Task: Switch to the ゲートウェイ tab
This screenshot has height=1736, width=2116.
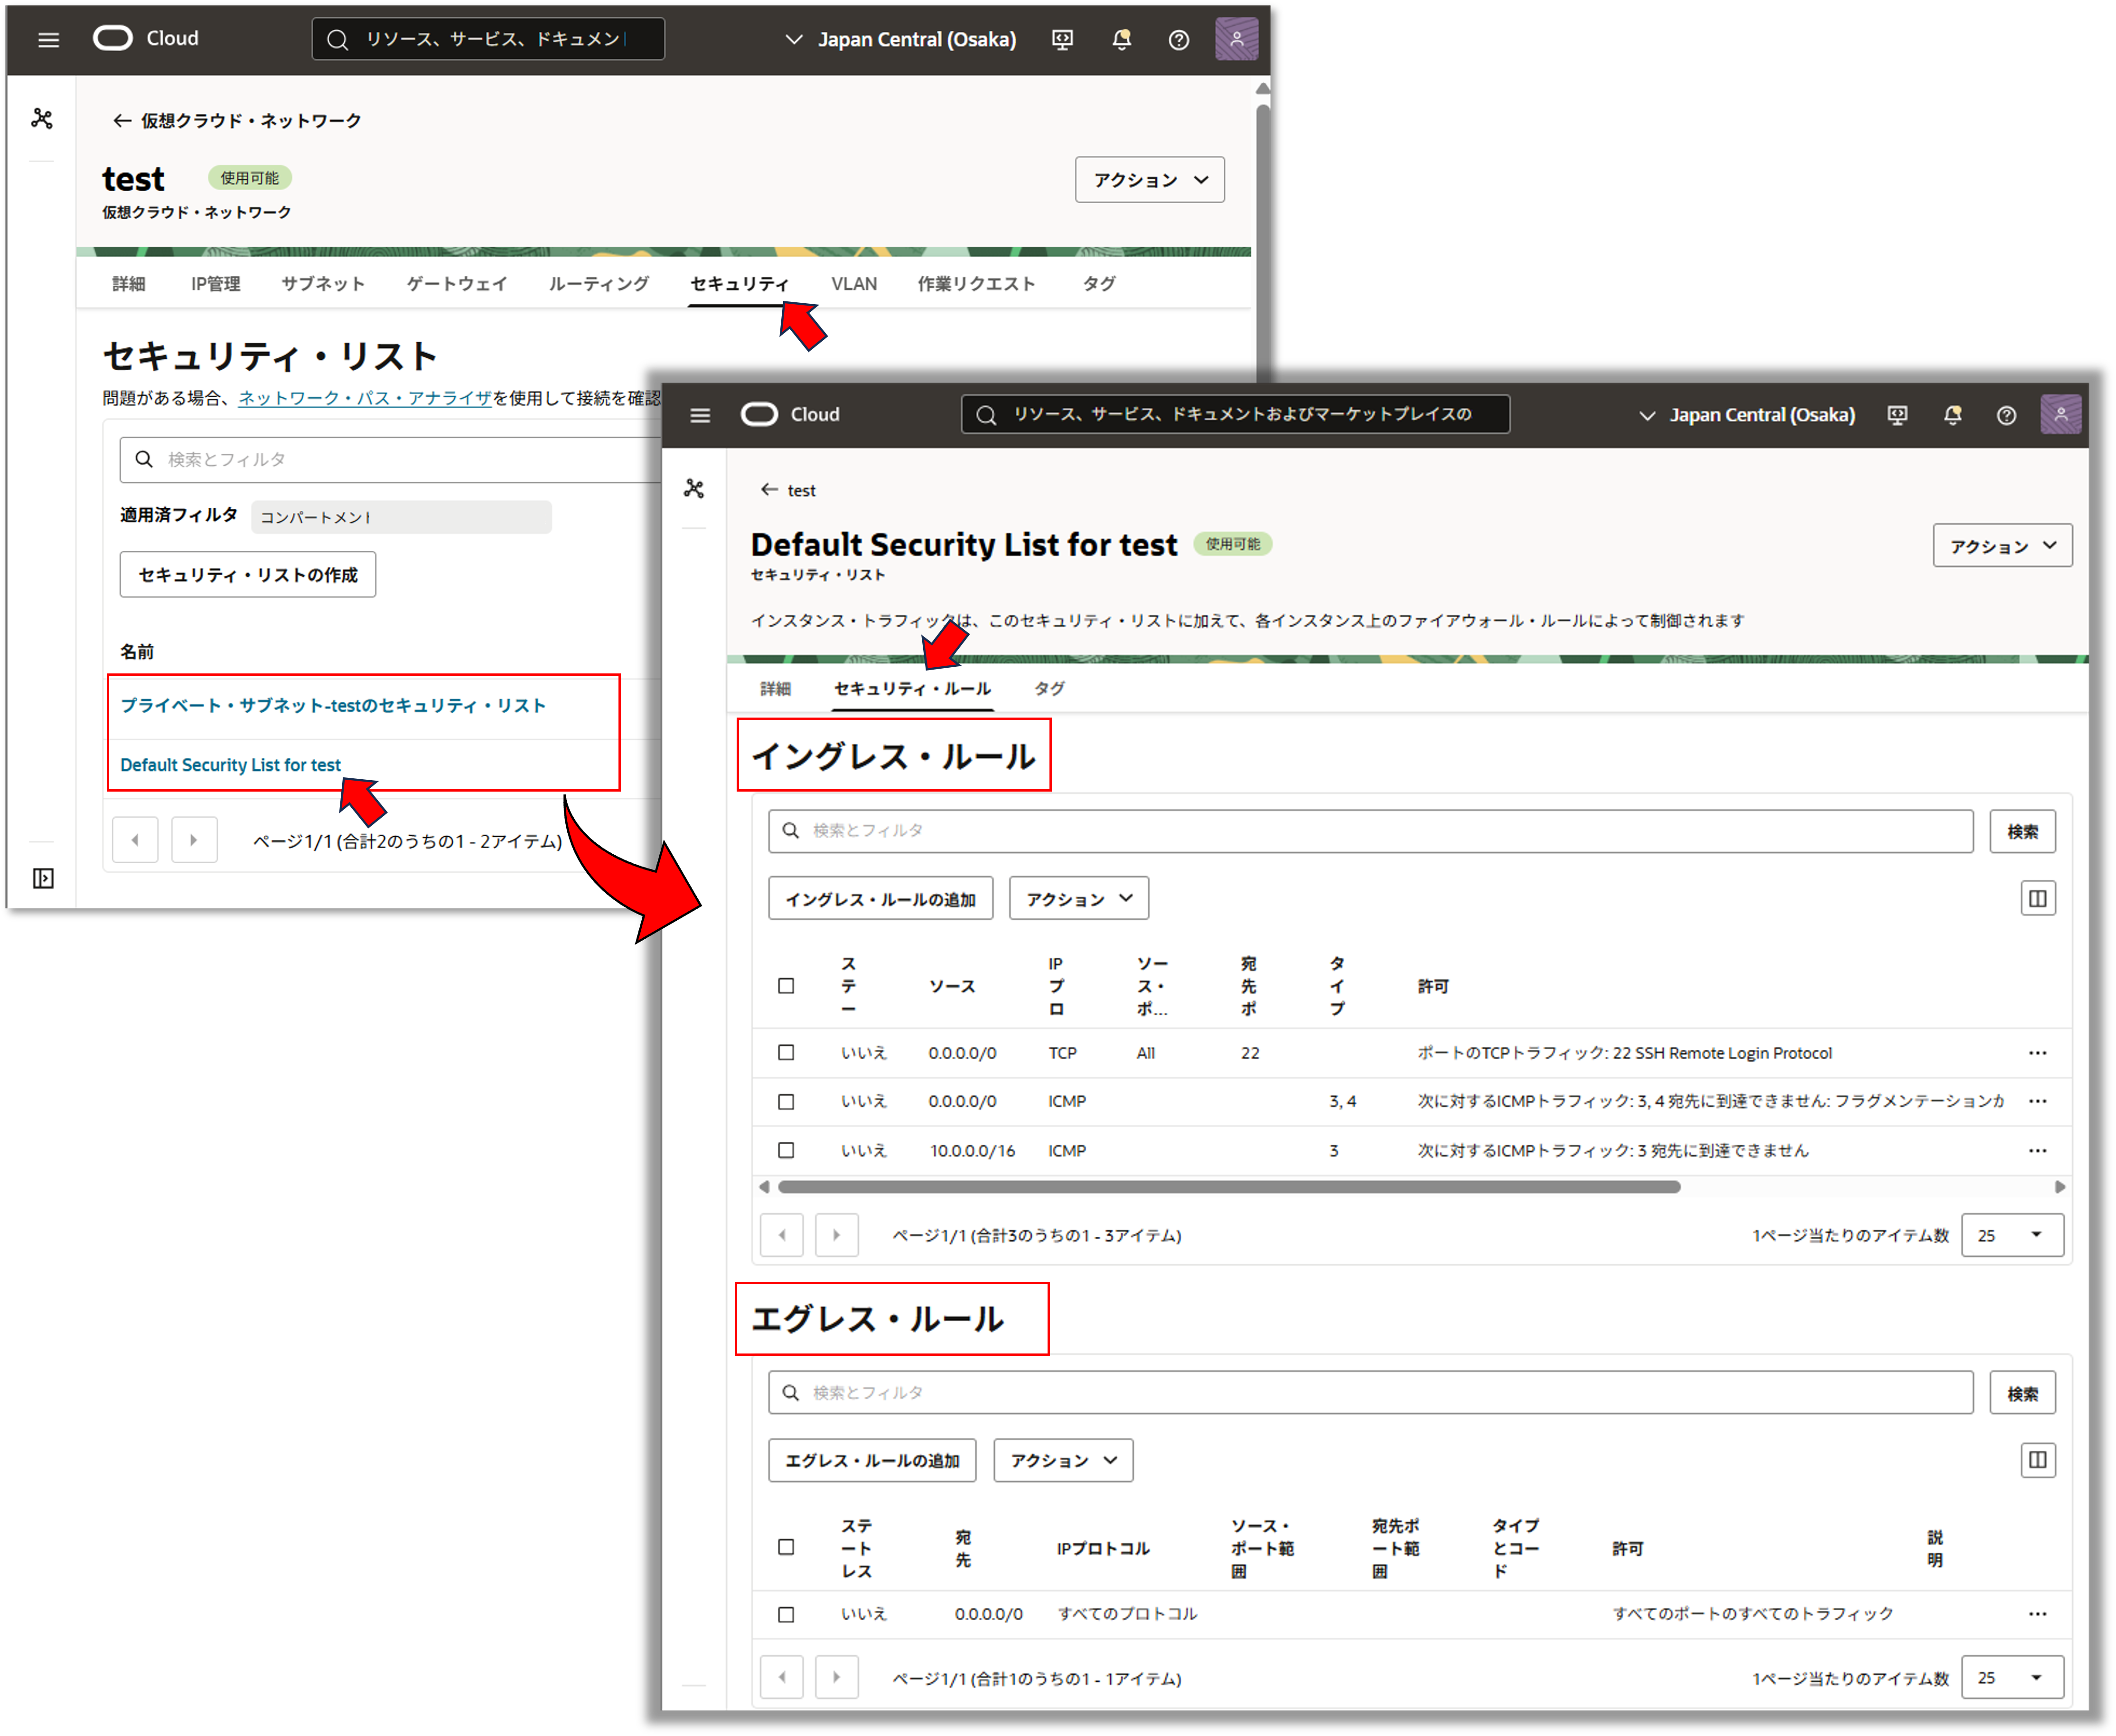Action: (x=456, y=284)
